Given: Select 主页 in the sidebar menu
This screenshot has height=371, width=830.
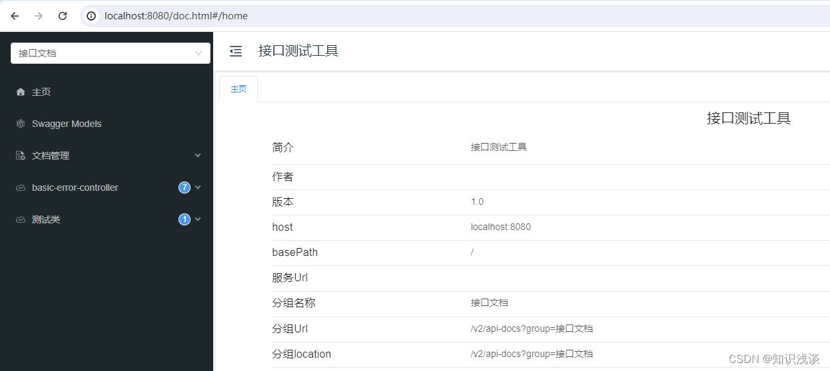Looking at the screenshot, I should pyautogui.click(x=41, y=92).
